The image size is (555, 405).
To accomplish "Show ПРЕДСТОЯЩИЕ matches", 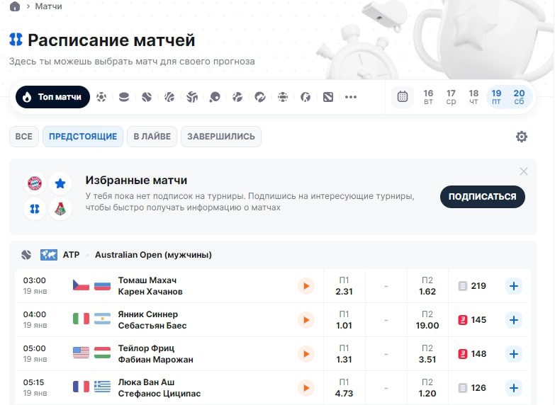I will (x=83, y=137).
